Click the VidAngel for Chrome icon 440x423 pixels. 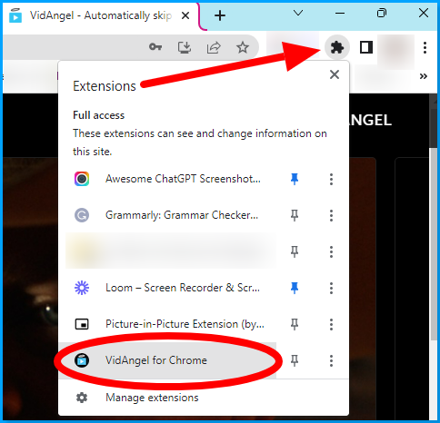pyautogui.click(x=82, y=360)
